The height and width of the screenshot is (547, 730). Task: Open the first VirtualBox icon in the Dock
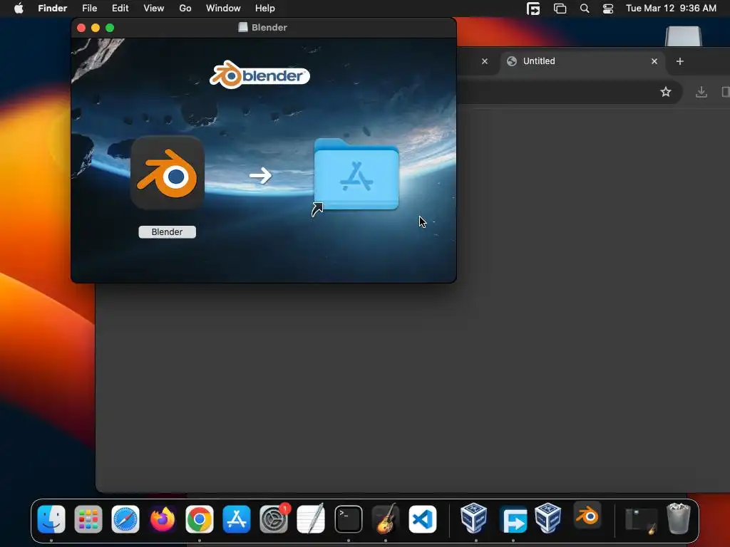474,518
